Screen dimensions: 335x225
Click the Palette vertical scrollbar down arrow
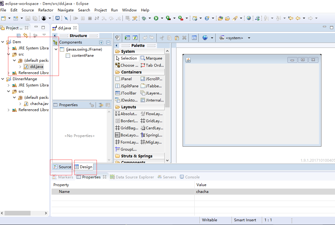click(x=167, y=160)
